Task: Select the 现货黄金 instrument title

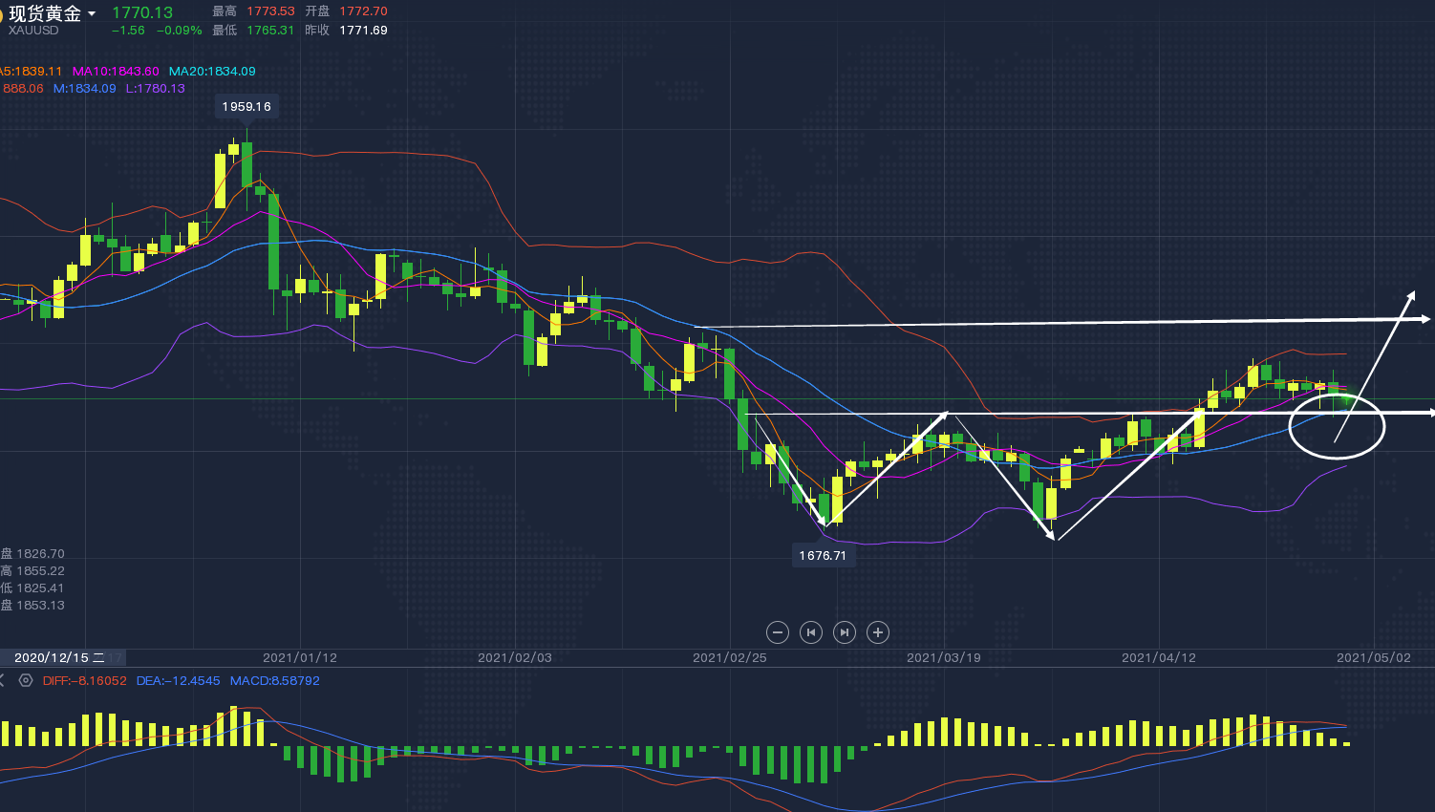Action: 45,13
